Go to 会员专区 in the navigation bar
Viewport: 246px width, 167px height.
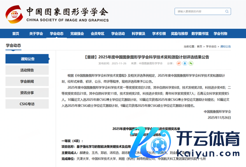(x=97, y=34)
